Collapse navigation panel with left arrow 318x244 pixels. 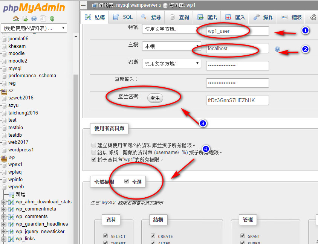(x=83, y=5)
